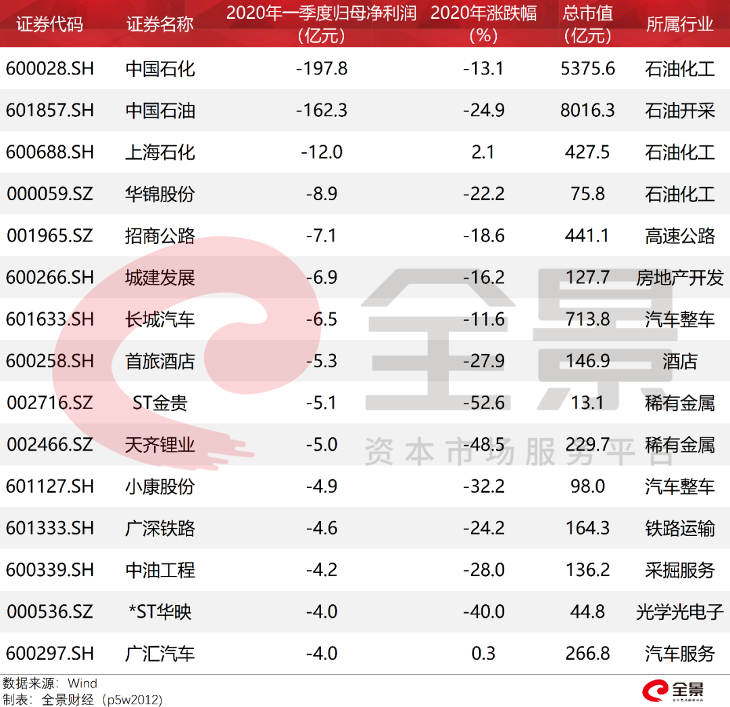This screenshot has height=707, width=730.
Task: Select stock name 广深铁路
Action: [x=160, y=529]
